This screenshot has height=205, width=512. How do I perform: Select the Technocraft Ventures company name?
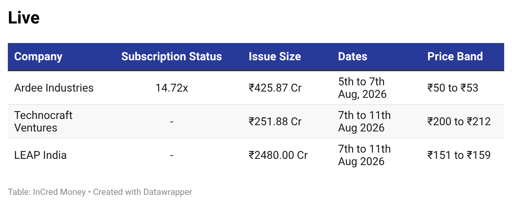pos(43,121)
